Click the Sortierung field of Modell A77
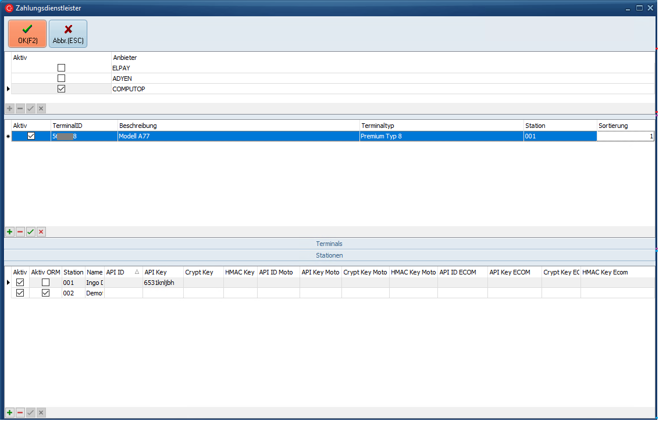Image resolution: width=659 pixels, height=421 pixels. pyautogui.click(x=625, y=136)
